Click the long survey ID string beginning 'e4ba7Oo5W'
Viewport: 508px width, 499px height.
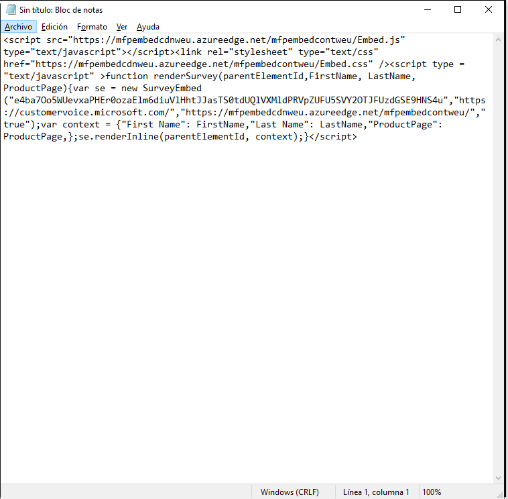228,101
